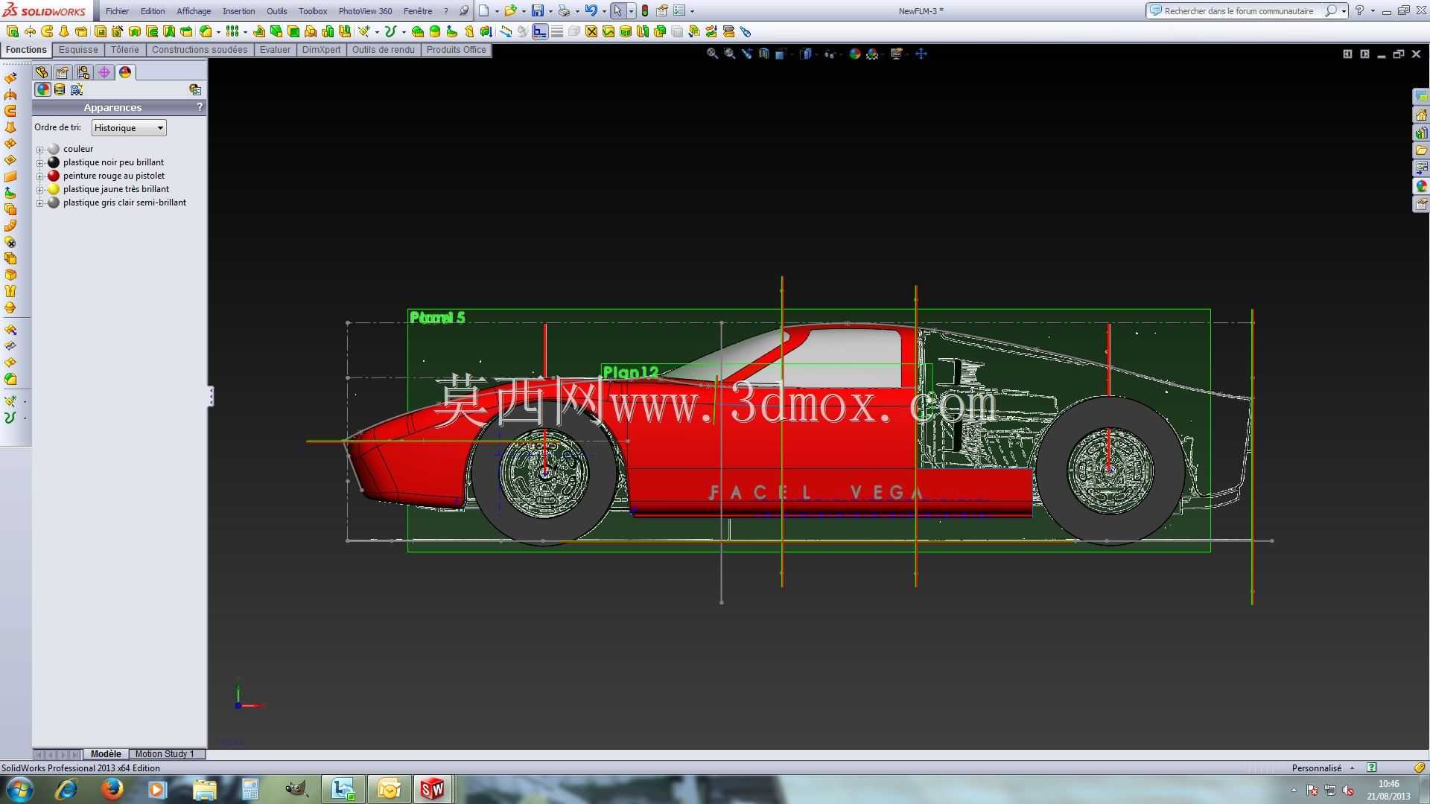Click the blue triad move icon in viewport
1430x804 pixels.
point(921,54)
